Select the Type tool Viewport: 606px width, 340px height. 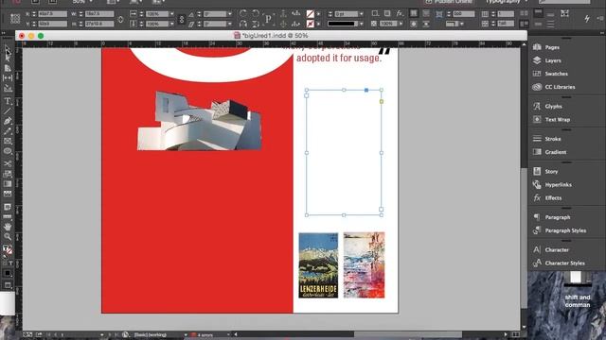click(x=8, y=101)
